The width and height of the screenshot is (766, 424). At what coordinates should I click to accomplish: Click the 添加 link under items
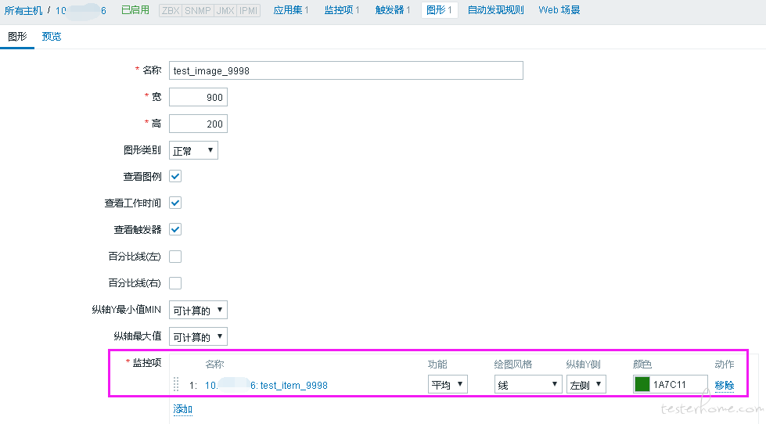pyautogui.click(x=182, y=409)
